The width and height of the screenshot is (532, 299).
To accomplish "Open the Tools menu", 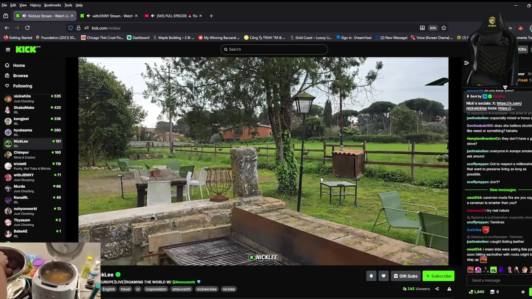I will pos(68,5).
